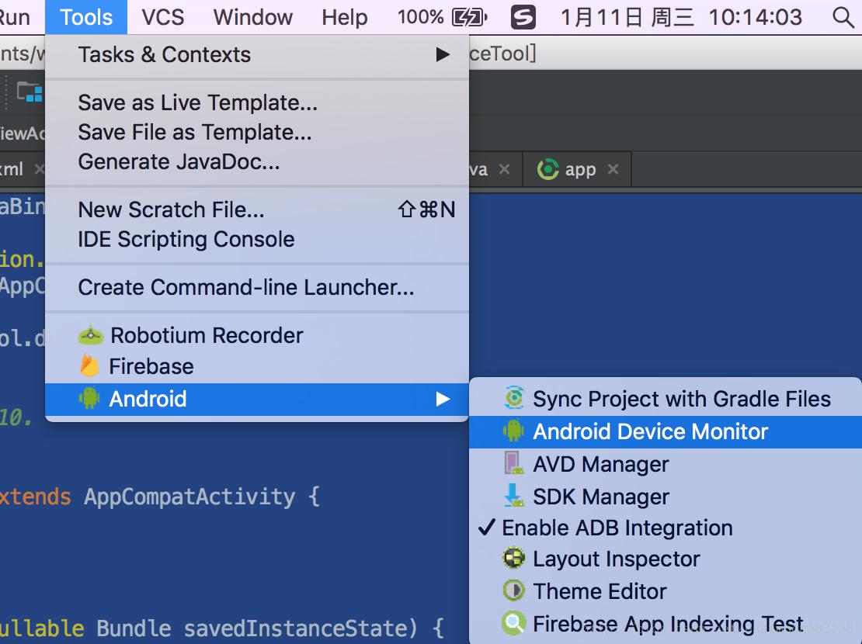The width and height of the screenshot is (862, 644).
Task: Click the Sogou input method icon
Action: (x=523, y=17)
